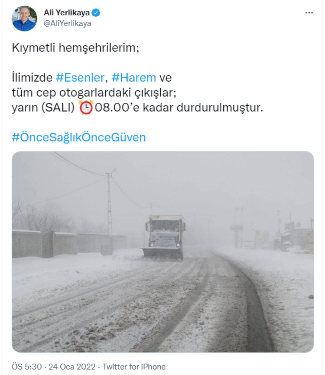This screenshot has width=325, height=375.
Task: Open the #ÖnceSağlıkÖnceGüven hashtag
Action: point(79,137)
